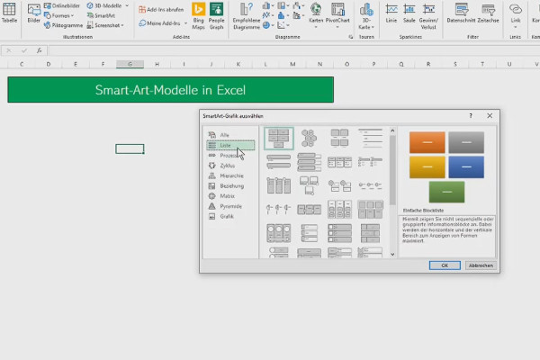Launch Bing Maps add-in
Image resolution: width=540 pixels, height=360 pixels.
pos(198,16)
